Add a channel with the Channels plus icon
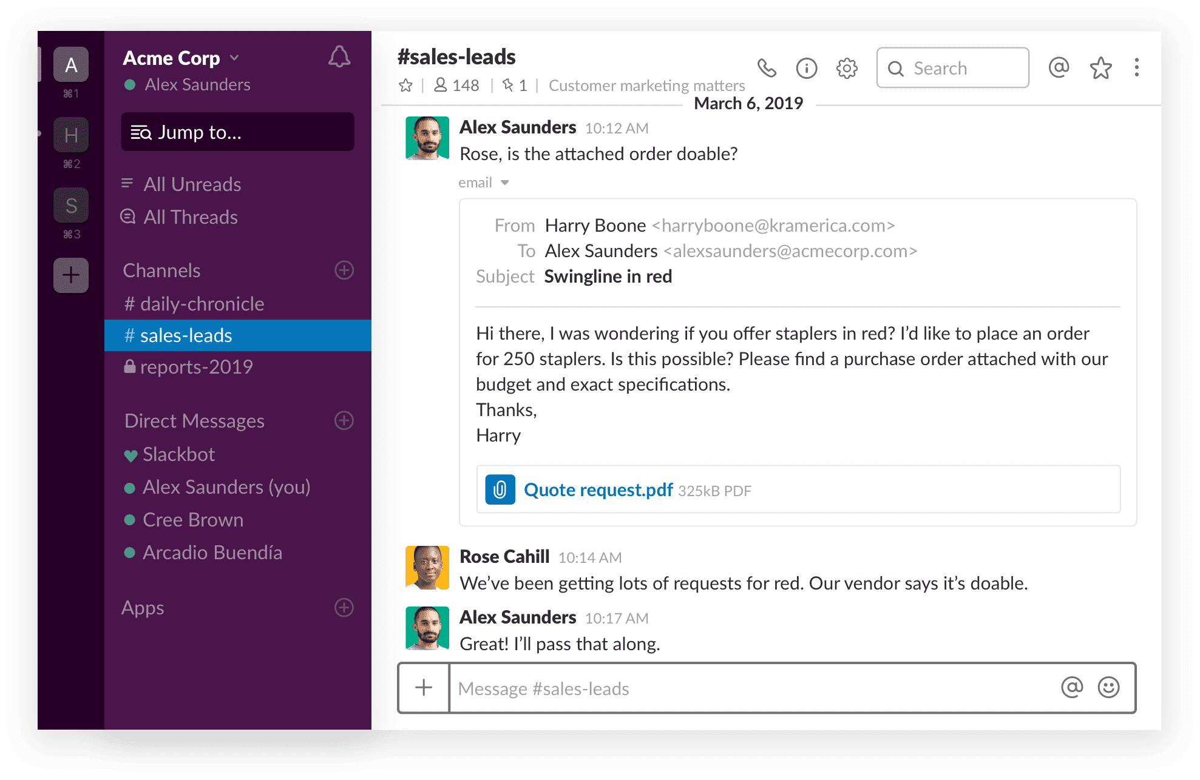1200x780 pixels. tap(344, 271)
